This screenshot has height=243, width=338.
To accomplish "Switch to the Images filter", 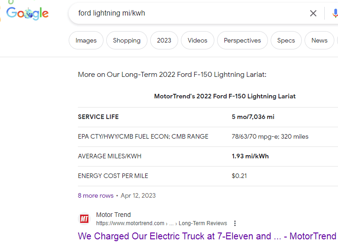I will (x=86, y=40).
